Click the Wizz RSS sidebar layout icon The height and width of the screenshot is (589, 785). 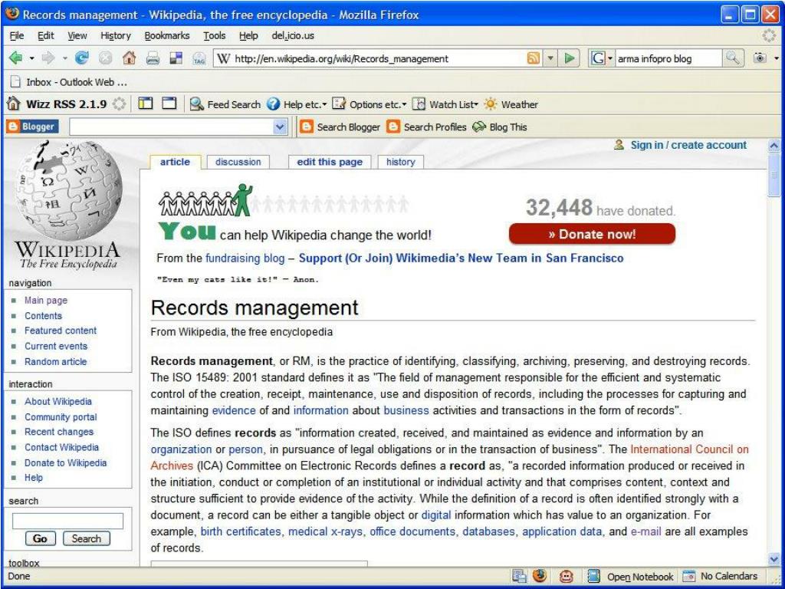(146, 104)
